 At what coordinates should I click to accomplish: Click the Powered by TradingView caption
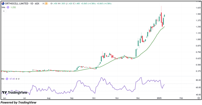click(x=19, y=103)
